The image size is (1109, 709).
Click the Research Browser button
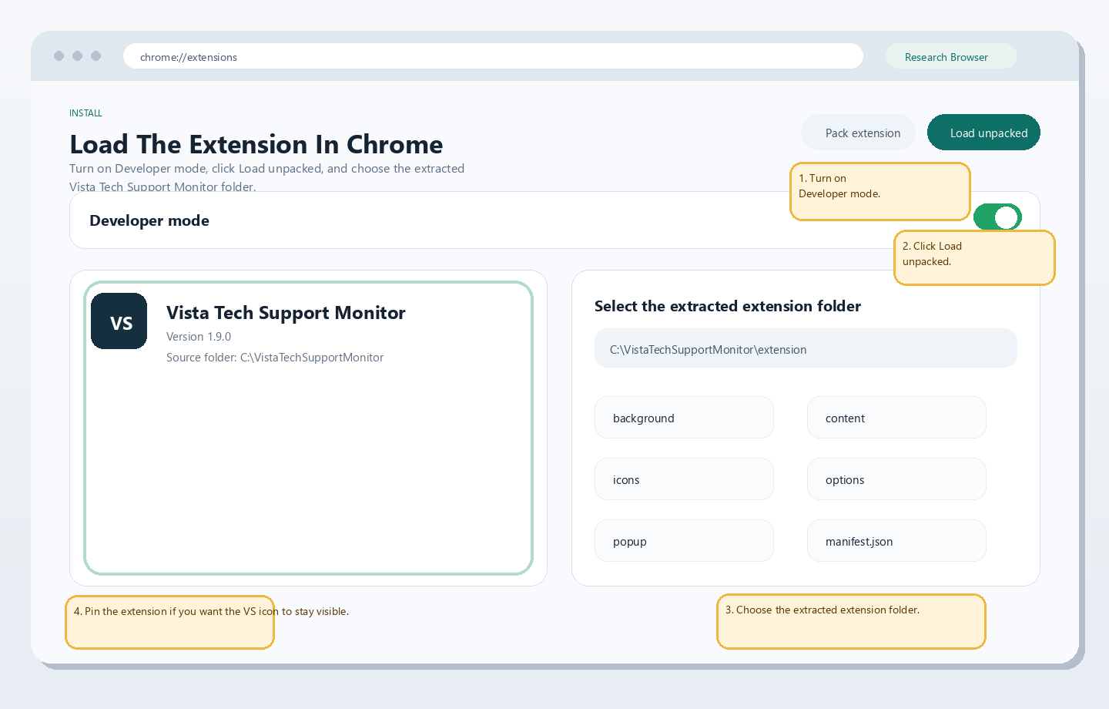pos(951,56)
